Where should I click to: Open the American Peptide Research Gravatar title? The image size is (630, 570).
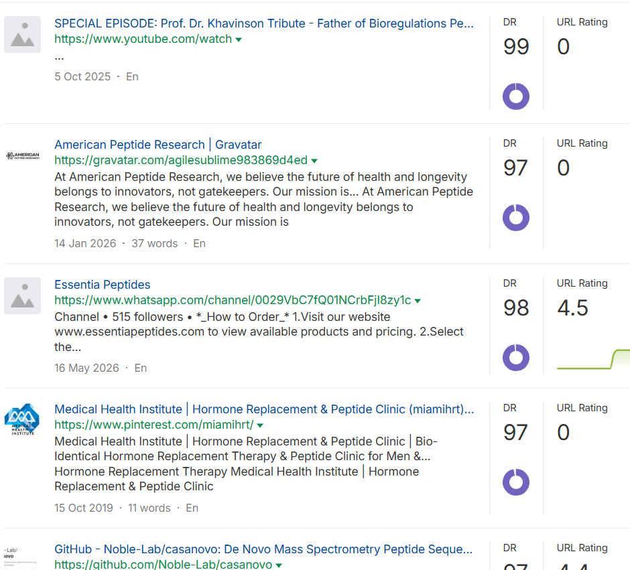click(158, 145)
